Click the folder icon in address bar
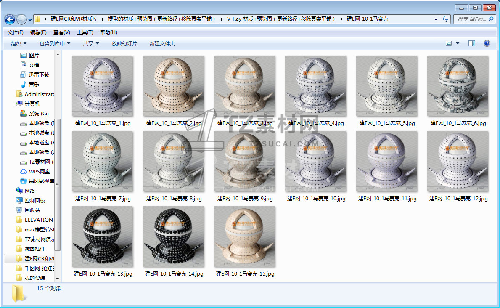The height and width of the screenshot is (308, 500). tap(37, 19)
